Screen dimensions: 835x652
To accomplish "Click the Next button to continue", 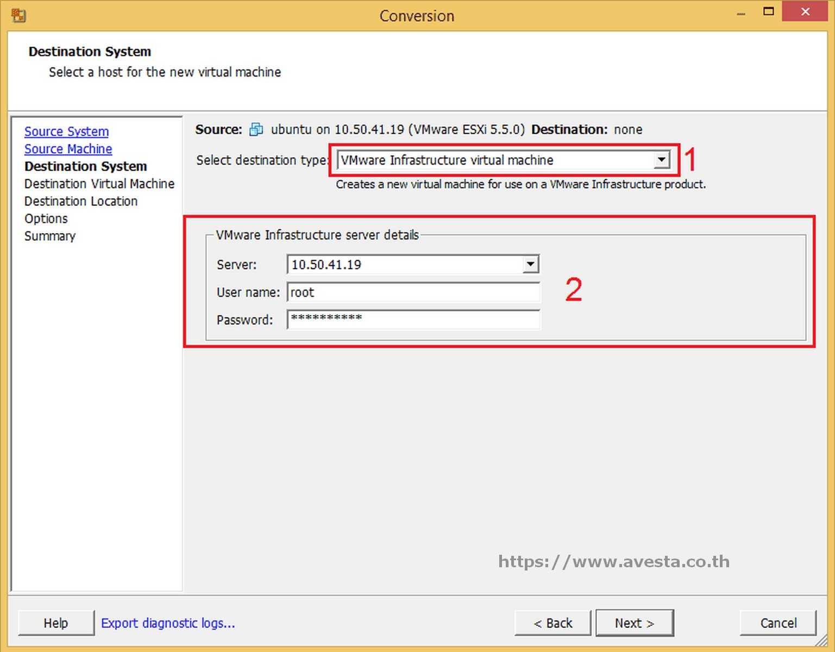I will [x=635, y=623].
